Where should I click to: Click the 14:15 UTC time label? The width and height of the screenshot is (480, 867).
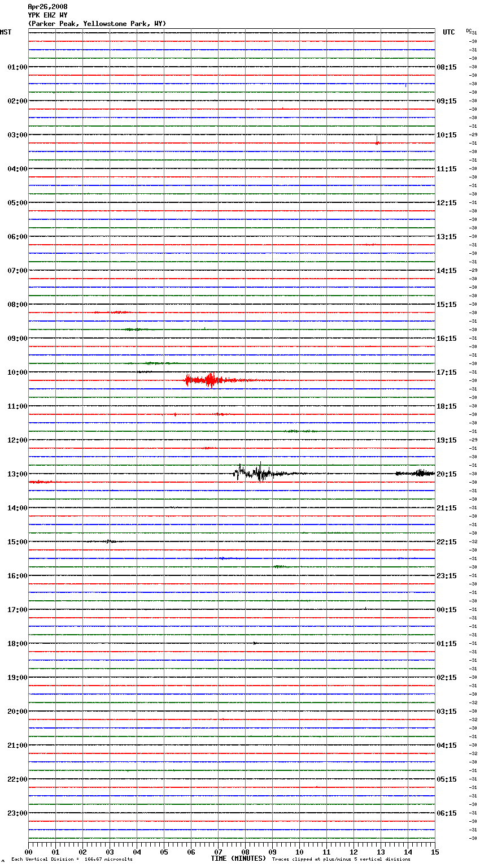coord(447,271)
